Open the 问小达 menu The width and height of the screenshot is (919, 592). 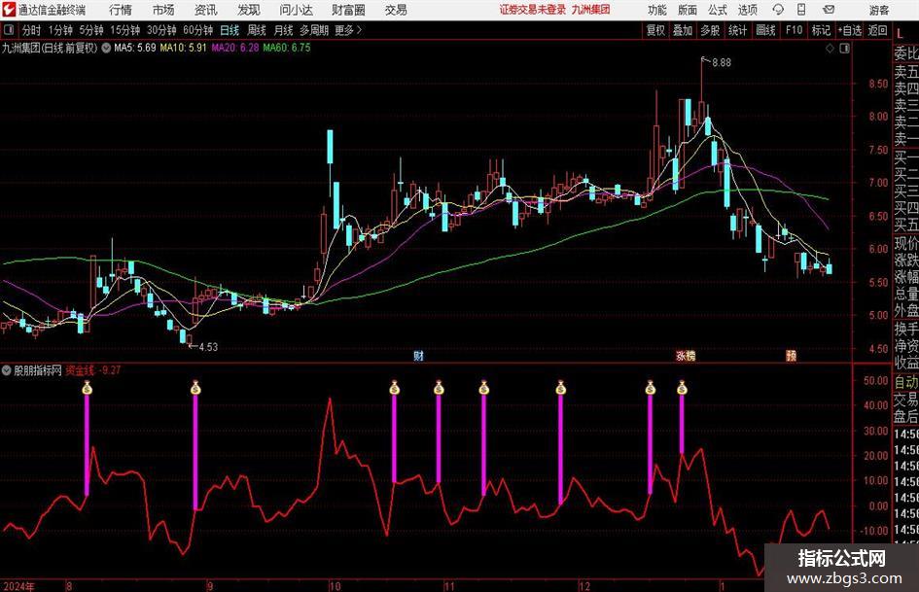coord(297,10)
